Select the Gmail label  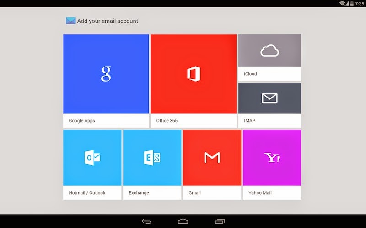click(x=195, y=192)
